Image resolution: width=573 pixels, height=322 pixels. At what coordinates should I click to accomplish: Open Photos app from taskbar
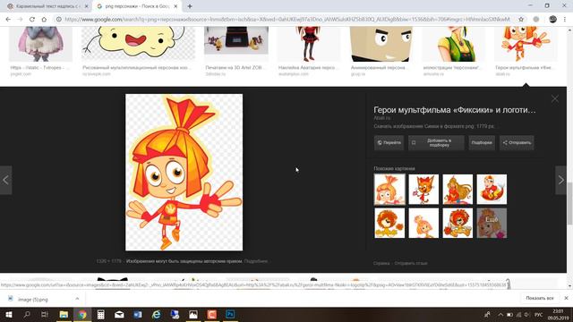[193, 314]
